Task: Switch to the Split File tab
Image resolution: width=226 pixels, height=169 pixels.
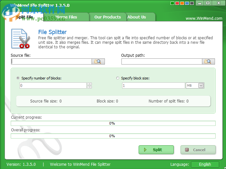Action: click(x=24, y=17)
